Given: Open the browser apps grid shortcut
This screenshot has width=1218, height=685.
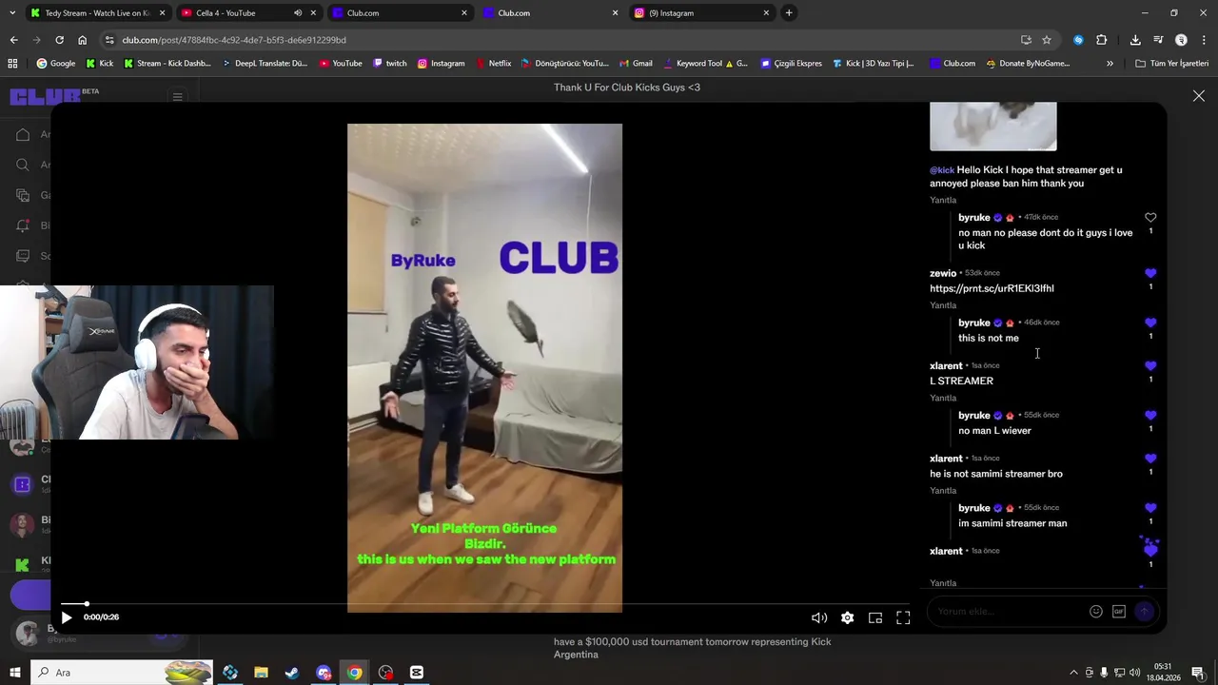Looking at the screenshot, I should [12, 64].
